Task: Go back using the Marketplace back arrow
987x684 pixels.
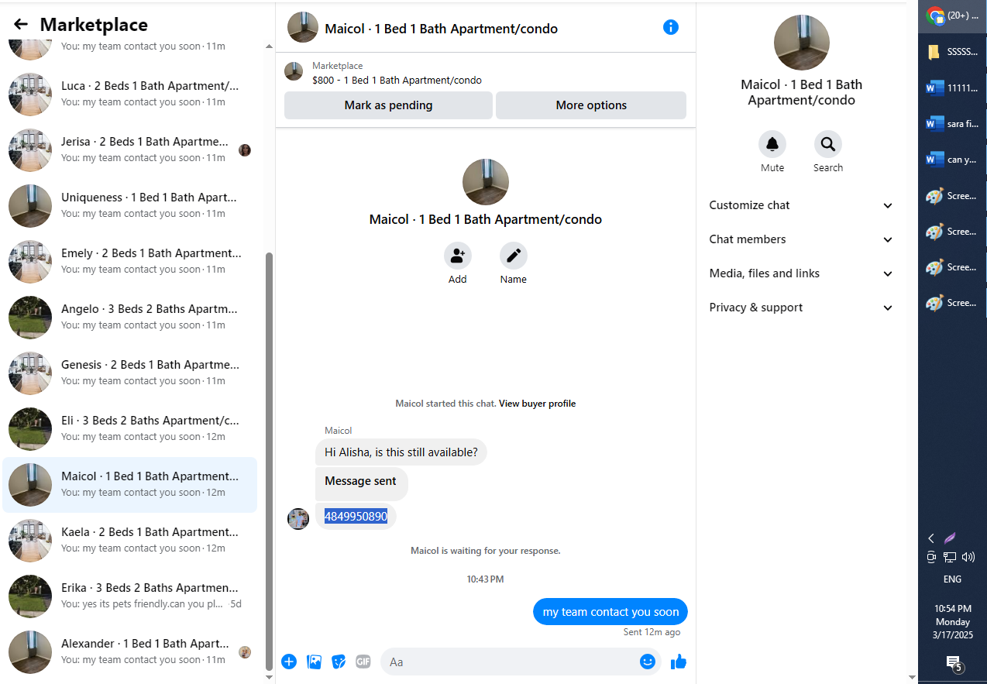Action: (x=21, y=25)
